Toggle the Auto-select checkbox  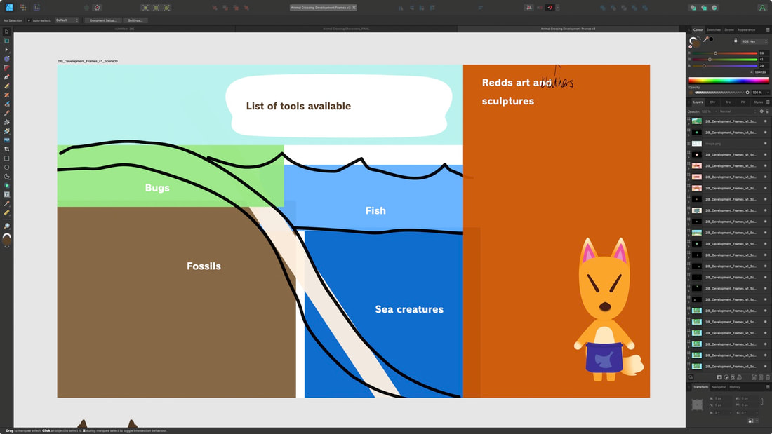29,20
